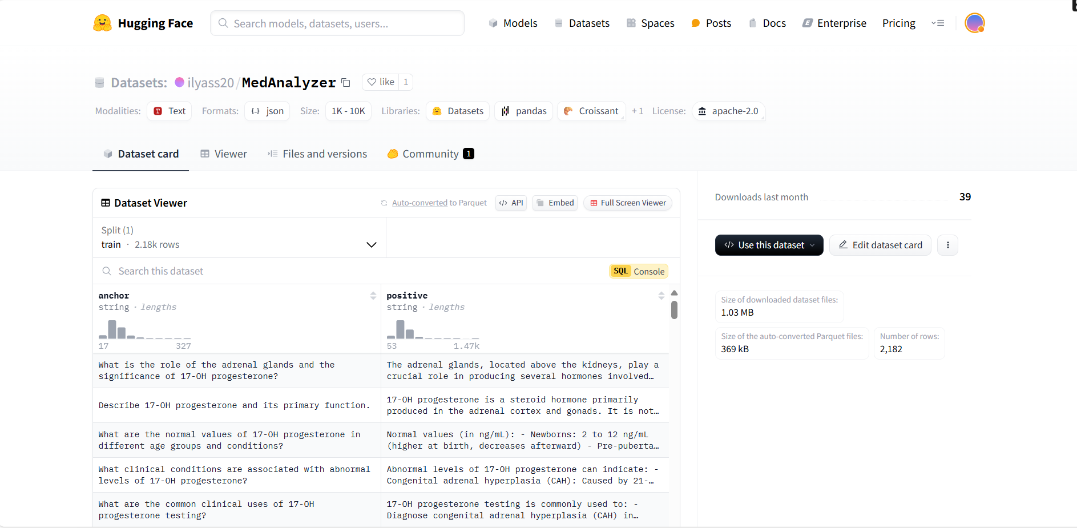Screen dimensions: 1077x528
Task: Open the user profile avatar
Action: tap(974, 23)
